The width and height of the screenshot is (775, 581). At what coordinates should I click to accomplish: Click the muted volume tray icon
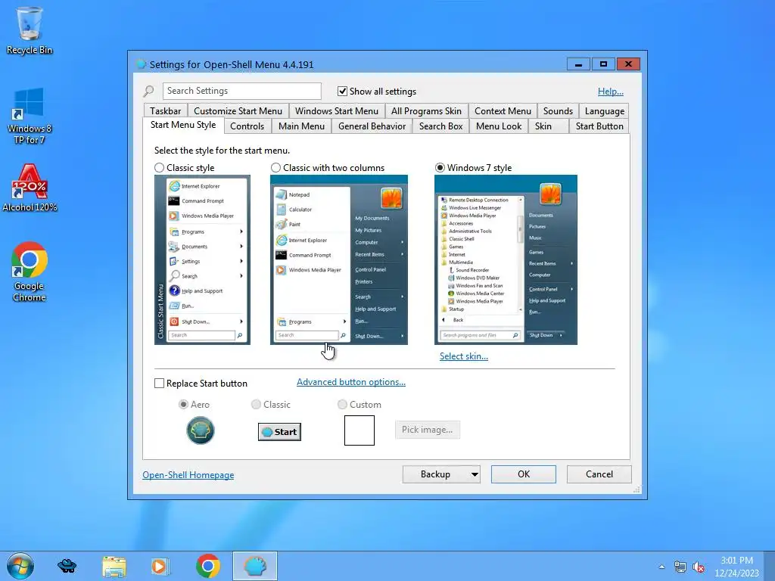coord(699,567)
